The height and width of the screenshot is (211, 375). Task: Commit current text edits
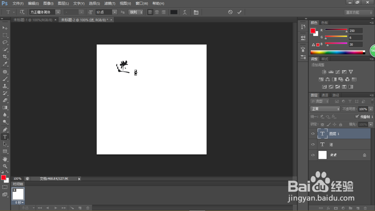[x=239, y=12]
